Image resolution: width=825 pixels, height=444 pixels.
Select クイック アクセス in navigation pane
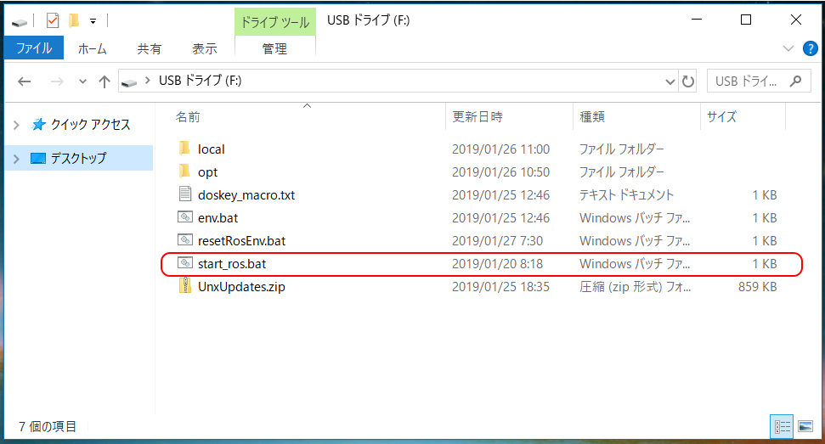[91, 125]
